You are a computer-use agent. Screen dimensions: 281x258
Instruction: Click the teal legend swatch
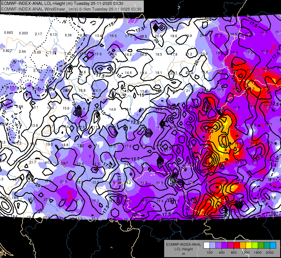pos(267,245)
